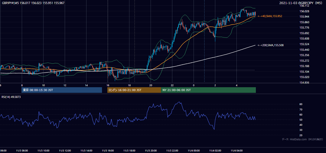This screenshot has width=326, height=153.
Task: Click the bottom time label 11/3 10:00
Action: pyautogui.click(x=43, y=150)
